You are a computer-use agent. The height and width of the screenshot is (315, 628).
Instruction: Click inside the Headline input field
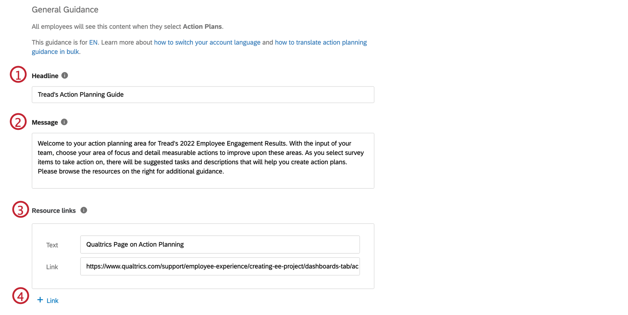pos(203,94)
